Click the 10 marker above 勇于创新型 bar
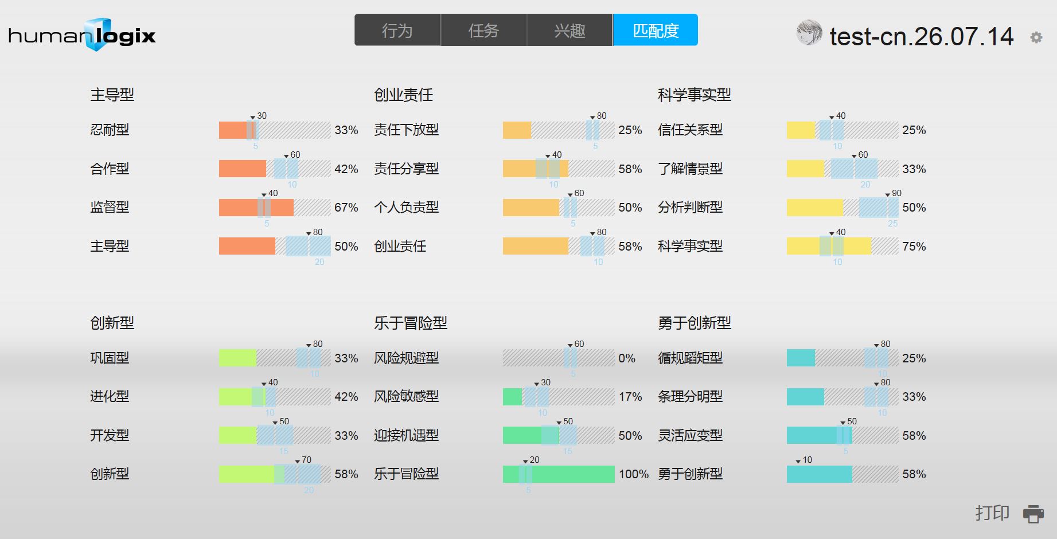Image resolution: width=1057 pixels, height=539 pixels. coord(804,460)
